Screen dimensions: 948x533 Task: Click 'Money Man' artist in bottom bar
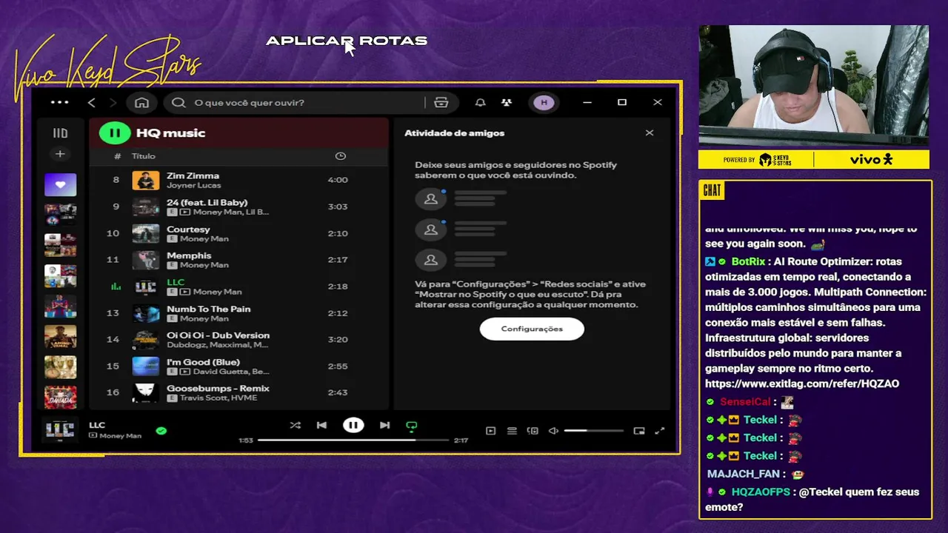(120, 436)
